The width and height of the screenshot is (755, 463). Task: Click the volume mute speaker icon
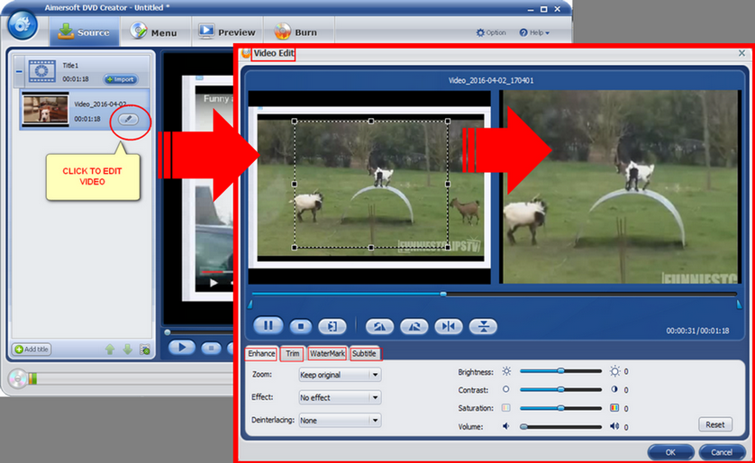point(506,426)
